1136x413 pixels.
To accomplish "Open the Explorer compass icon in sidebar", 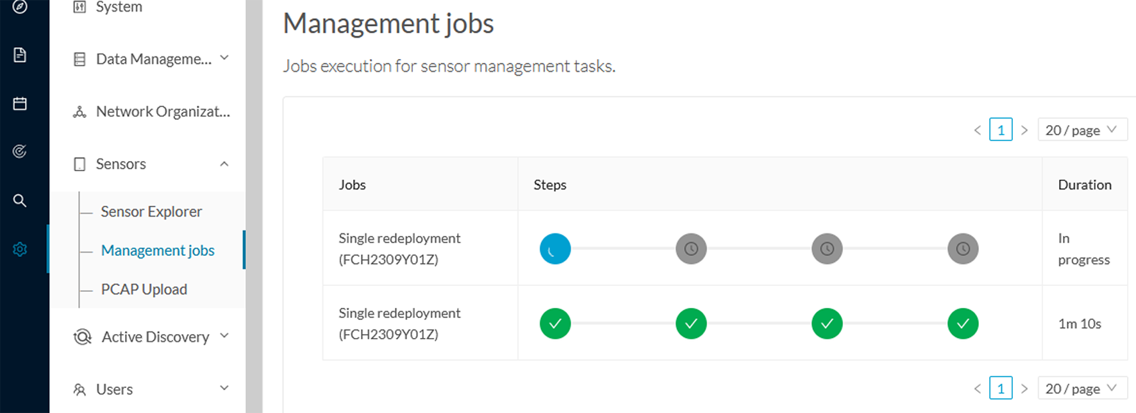I will point(20,8).
